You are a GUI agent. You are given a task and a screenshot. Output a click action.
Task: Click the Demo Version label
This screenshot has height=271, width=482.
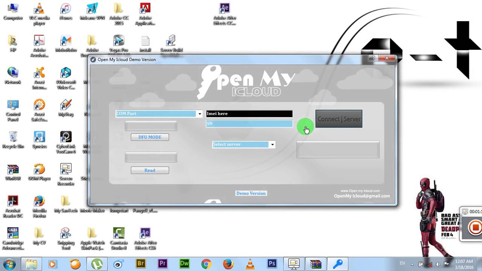(x=251, y=193)
